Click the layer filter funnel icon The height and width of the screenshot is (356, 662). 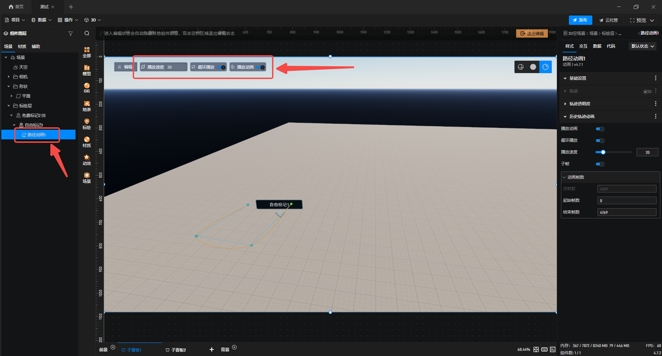70,33
